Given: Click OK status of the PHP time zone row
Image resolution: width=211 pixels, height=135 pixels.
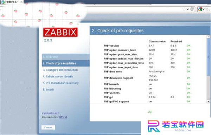Looking at the screenshot, I should [x=188, y=72].
